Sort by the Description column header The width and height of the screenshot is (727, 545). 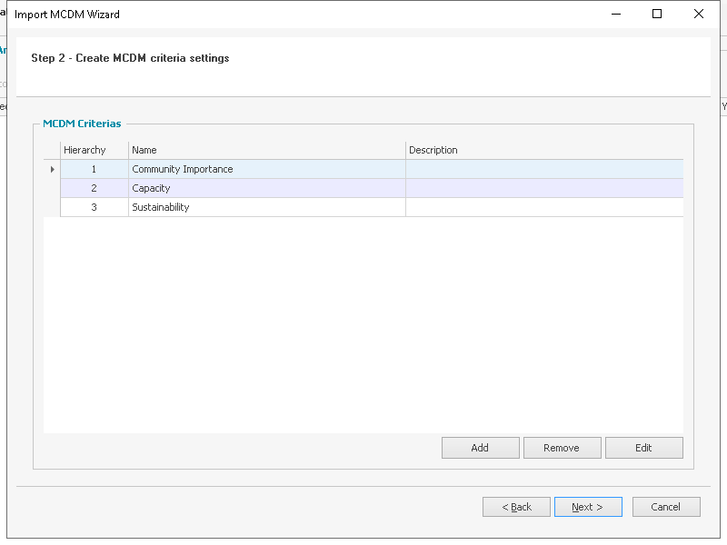pyautogui.click(x=544, y=150)
